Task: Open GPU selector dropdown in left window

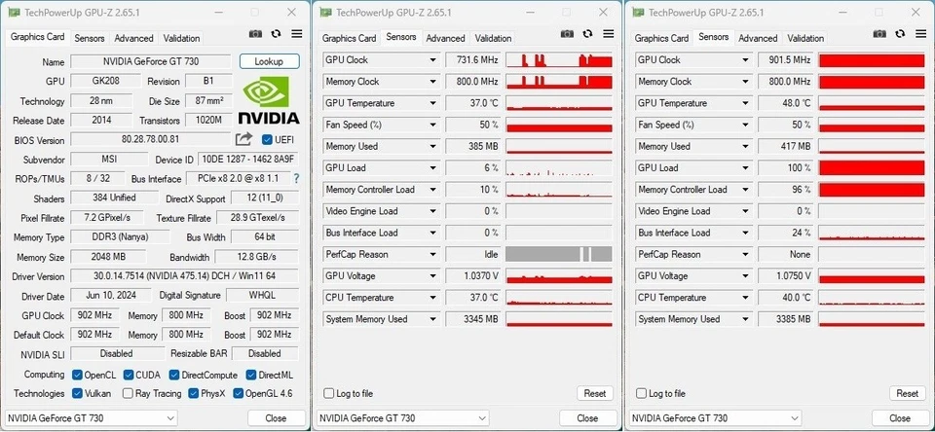Action: (92, 418)
